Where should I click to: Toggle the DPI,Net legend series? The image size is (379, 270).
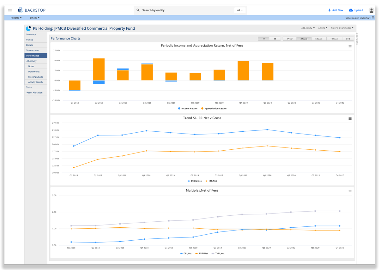(186, 253)
